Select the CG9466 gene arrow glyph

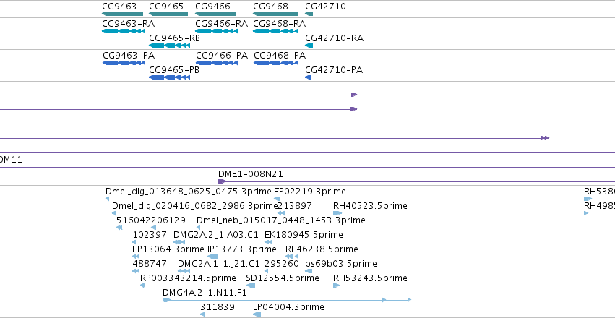(x=216, y=14)
